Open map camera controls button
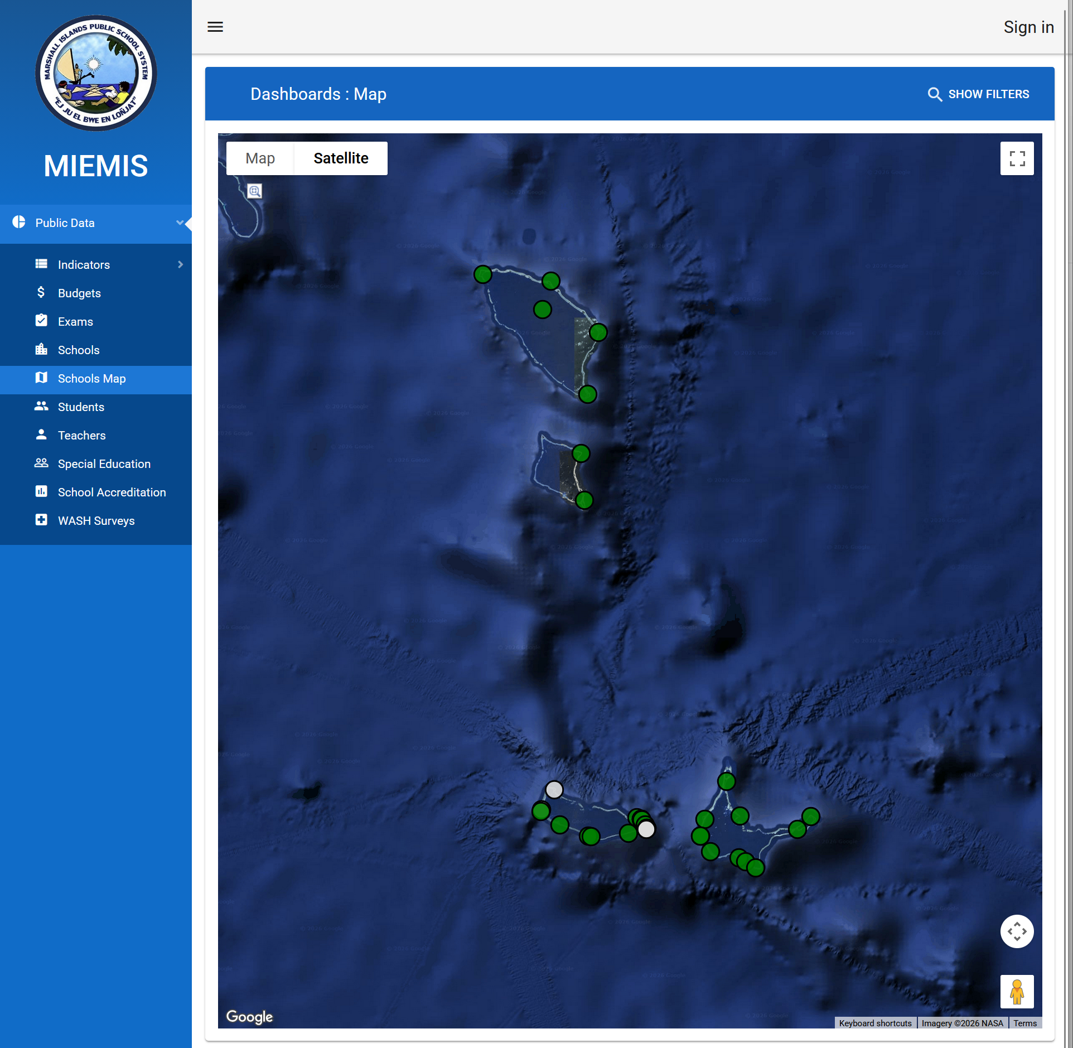 point(1016,931)
